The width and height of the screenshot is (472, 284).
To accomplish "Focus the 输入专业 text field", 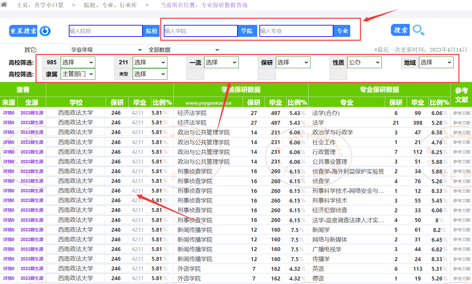I will [296, 31].
